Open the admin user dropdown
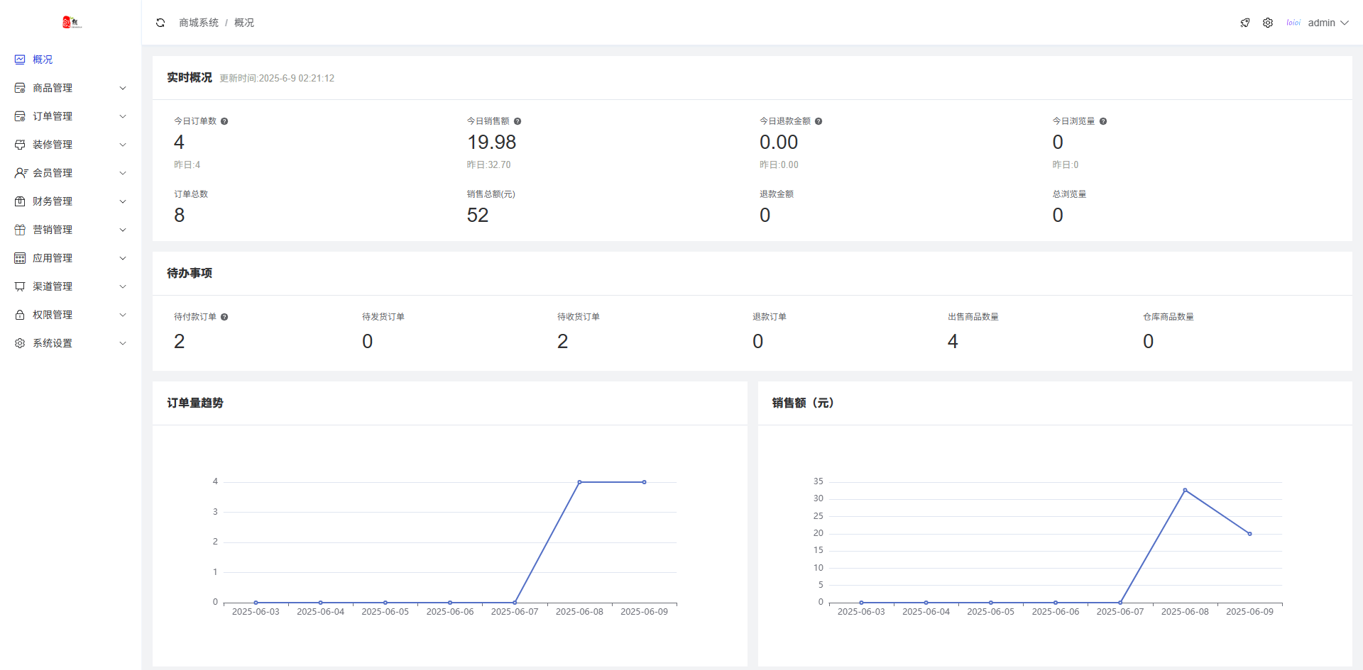 click(x=1326, y=23)
